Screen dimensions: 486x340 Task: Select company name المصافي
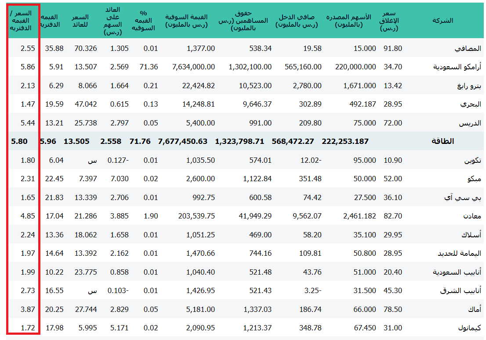coord(468,49)
